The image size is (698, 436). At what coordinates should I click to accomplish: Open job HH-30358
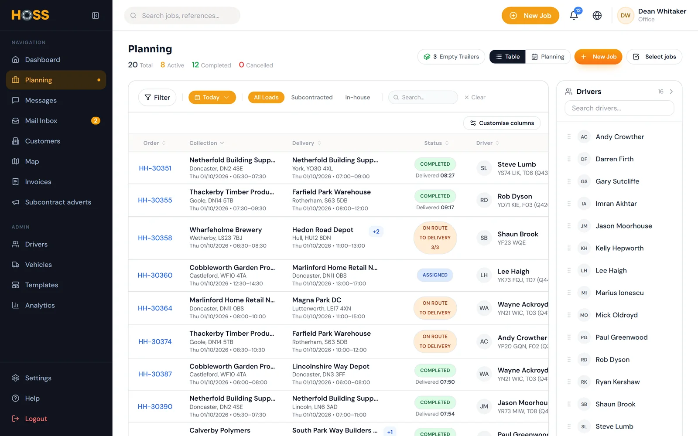155,238
